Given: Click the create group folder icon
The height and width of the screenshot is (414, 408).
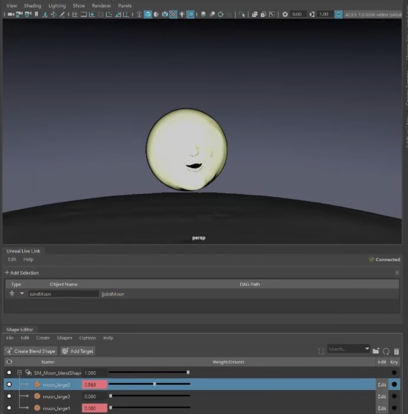Looking at the screenshot, I should coord(376,351).
